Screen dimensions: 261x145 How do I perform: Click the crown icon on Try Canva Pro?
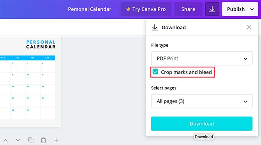pyautogui.click(x=128, y=9)
